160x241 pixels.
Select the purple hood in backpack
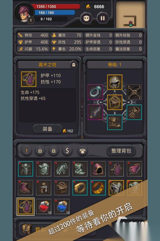point(98,169)
